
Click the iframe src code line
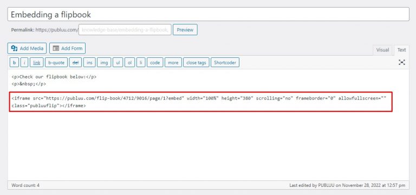pyautogui.click(x=199, y=98)
